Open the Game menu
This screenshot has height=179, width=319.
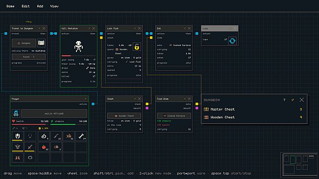point(10,6)
